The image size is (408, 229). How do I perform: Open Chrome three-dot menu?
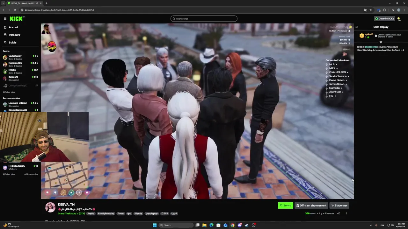(x=404, y=10)
